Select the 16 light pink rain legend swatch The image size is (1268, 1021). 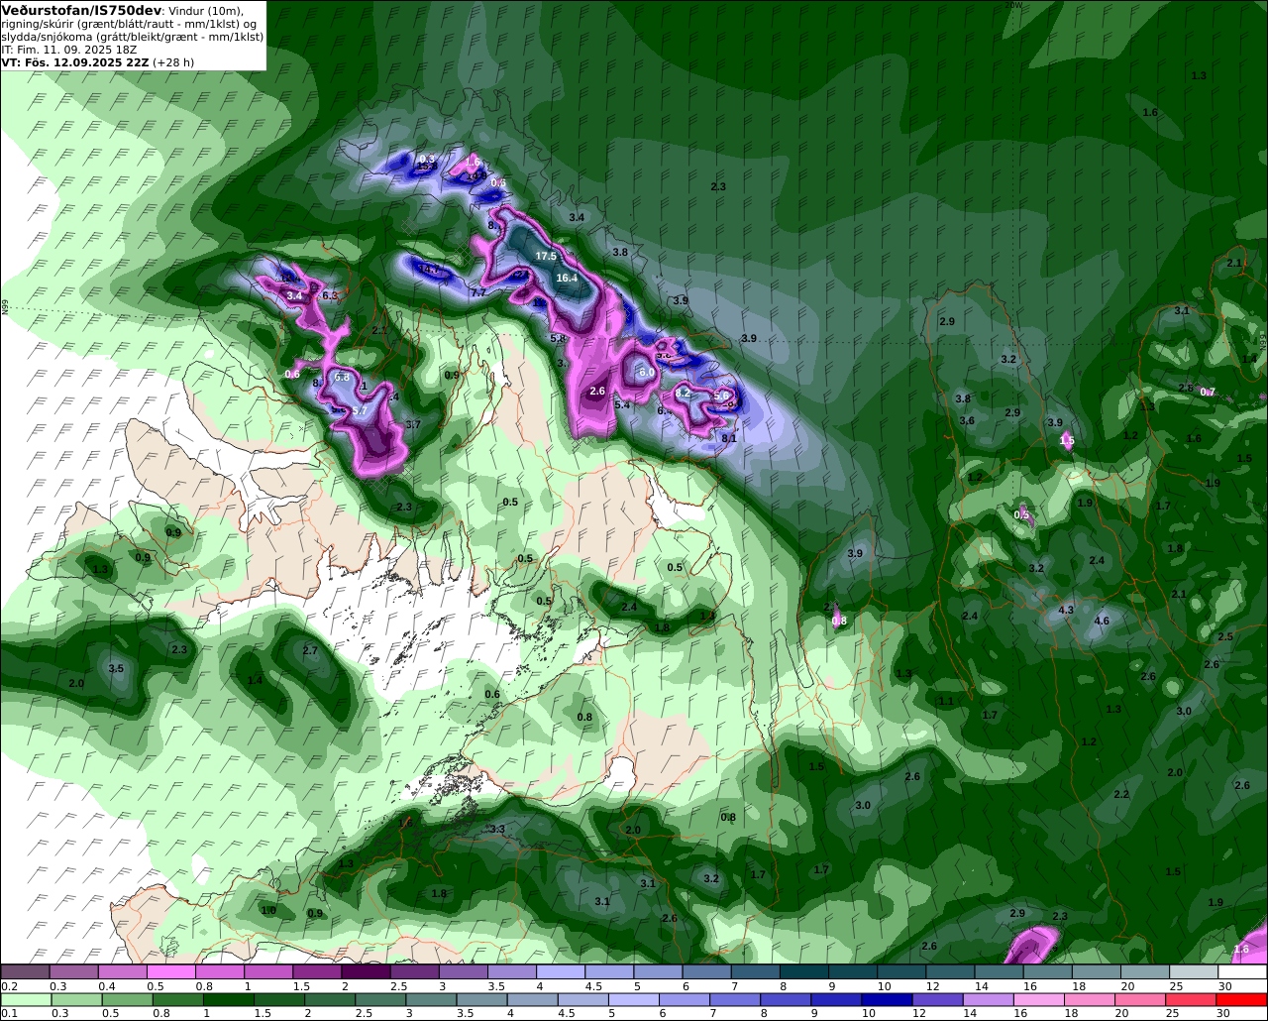pyautogui.click(x=1040, y=1000)
